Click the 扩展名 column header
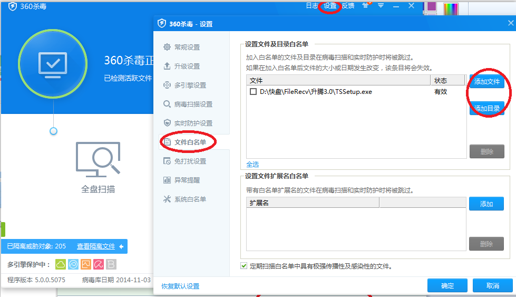 pyautogui.click(x=313, y=203)
